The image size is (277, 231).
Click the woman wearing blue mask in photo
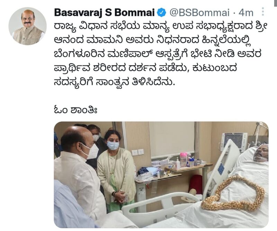coord(116,171)
